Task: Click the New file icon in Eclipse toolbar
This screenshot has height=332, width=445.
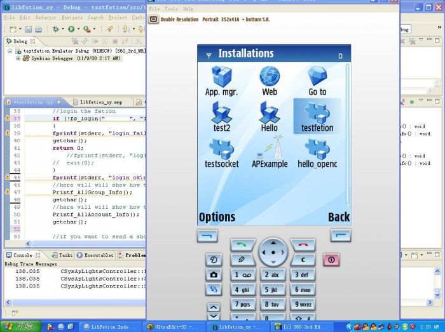Action: [13, 29]
